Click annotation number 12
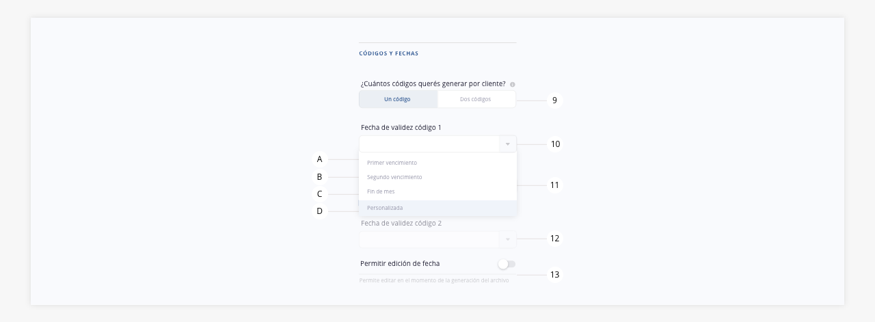 pyautogui.click(x=555, y=239)
